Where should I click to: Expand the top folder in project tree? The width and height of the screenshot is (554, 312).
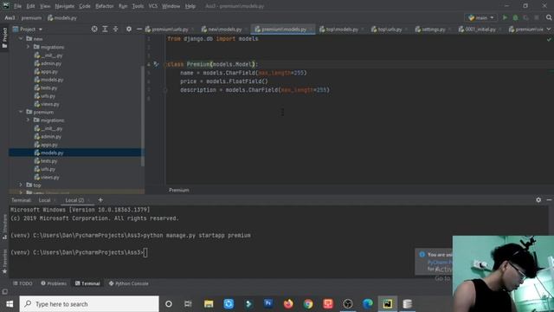pyautogui.click(x=21, y=185)
